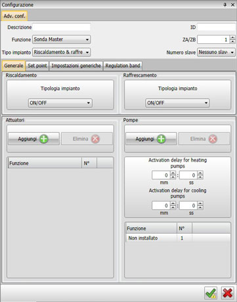Open the Tipo impianto dropdown
Viewport: 237px width, 302px height.
(x=61, y=52)
